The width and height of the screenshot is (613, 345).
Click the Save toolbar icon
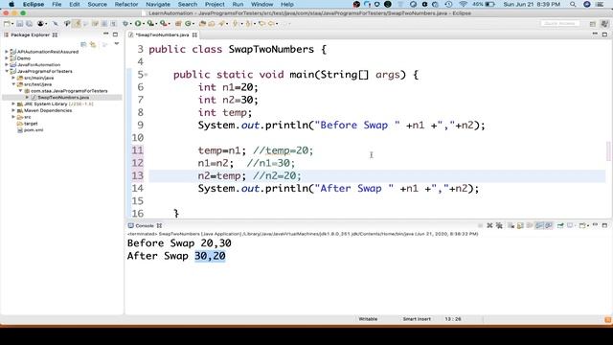click(x=19, y=24)
